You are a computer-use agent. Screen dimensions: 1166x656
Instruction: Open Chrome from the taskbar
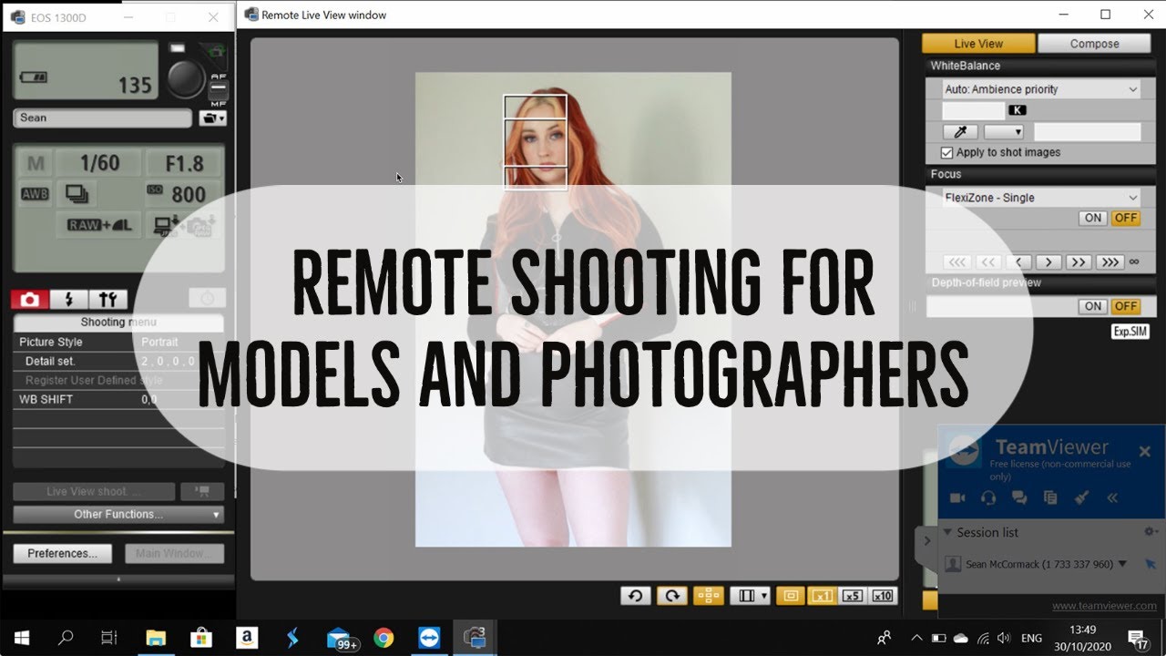(384, 638)
